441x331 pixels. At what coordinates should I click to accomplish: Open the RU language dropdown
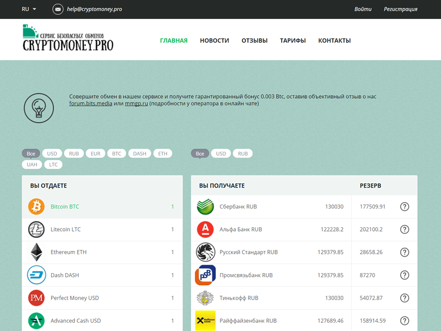pyautogui.click(x=29, y=9)
